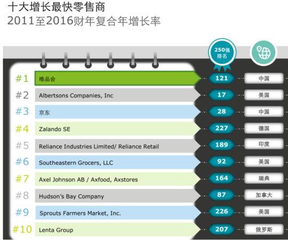Select the 京东 row
The width and height of the screenshot is (288, 240).
(118, 112)
